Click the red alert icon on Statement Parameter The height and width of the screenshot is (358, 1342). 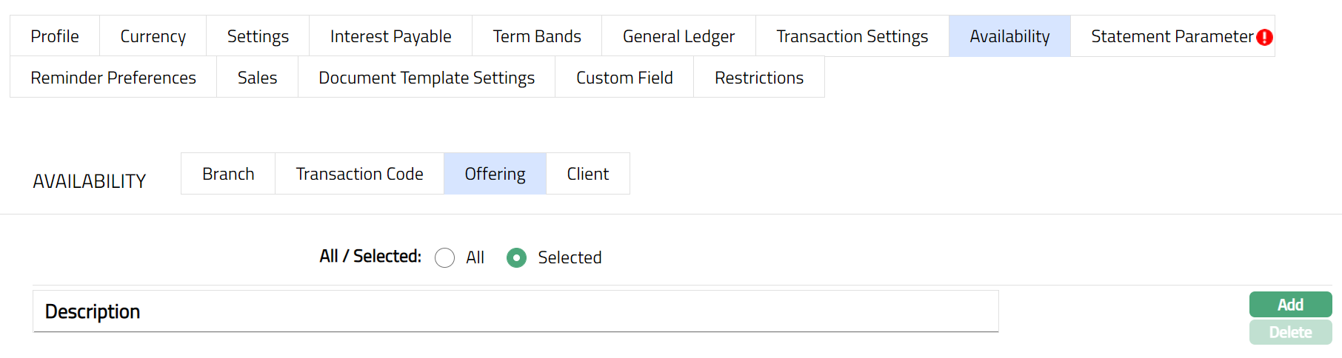[x=1264, y=37]
